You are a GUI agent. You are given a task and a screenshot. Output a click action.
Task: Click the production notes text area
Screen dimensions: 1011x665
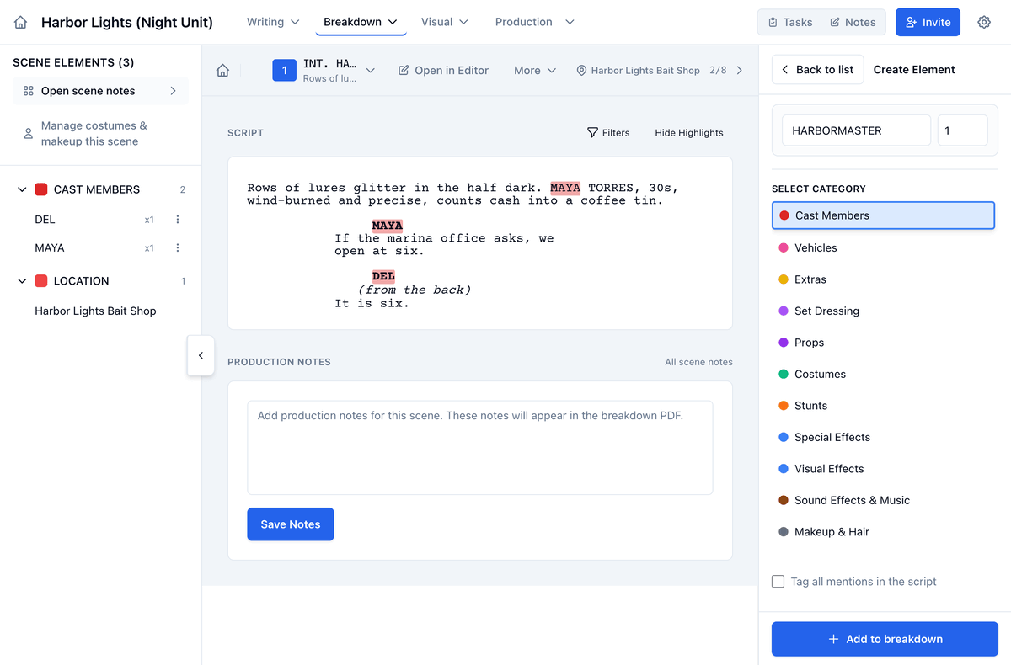tap(480, 447)
